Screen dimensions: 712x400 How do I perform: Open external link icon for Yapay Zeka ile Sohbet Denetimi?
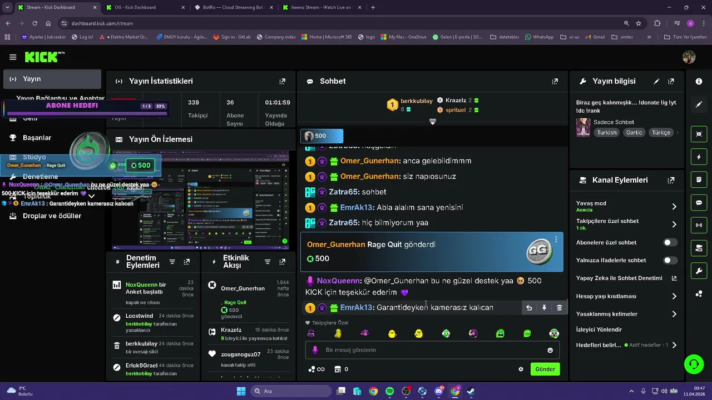click(x=674, y=278)
